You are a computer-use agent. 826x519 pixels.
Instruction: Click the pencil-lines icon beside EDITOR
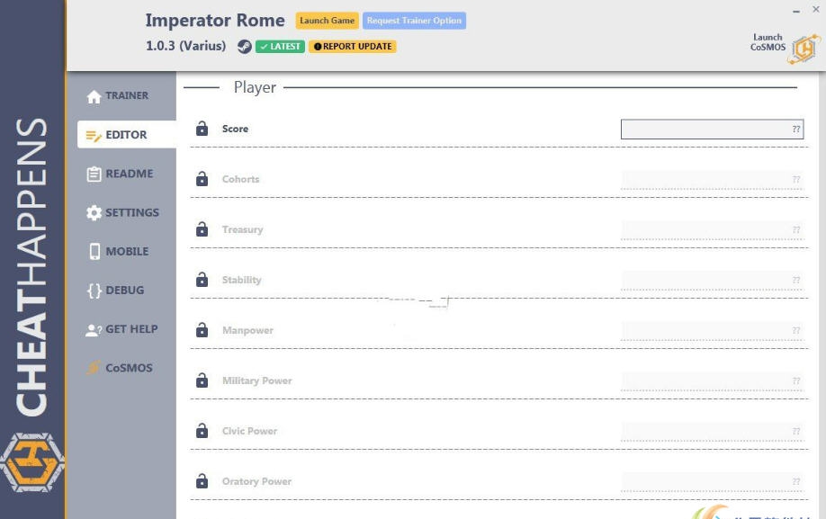[x=94, y=136]
